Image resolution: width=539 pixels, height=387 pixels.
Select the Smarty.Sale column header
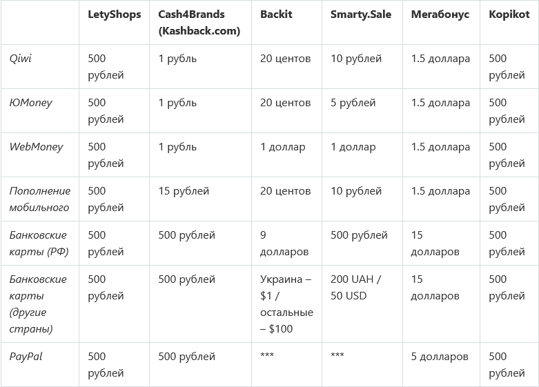coord(360,14)
